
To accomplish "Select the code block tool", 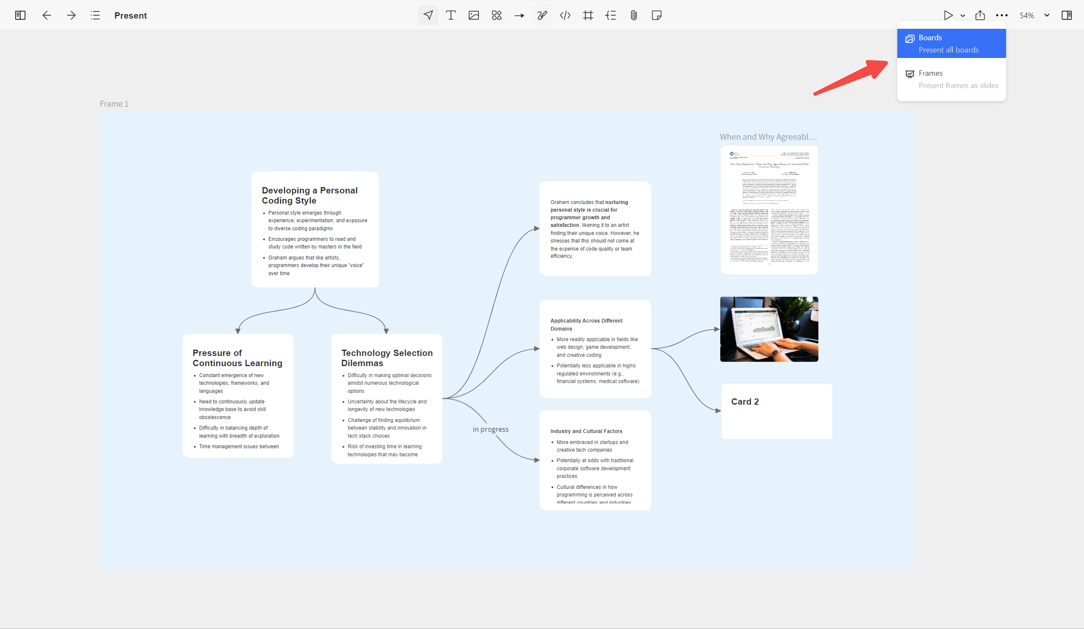I will (565, 16).
